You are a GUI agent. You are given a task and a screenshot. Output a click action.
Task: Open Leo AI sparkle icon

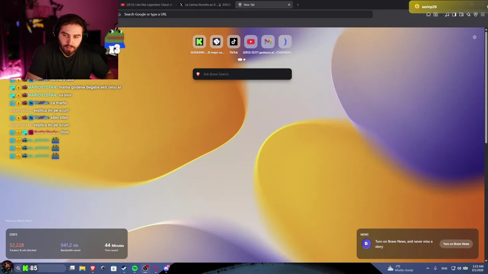point(469,14)
